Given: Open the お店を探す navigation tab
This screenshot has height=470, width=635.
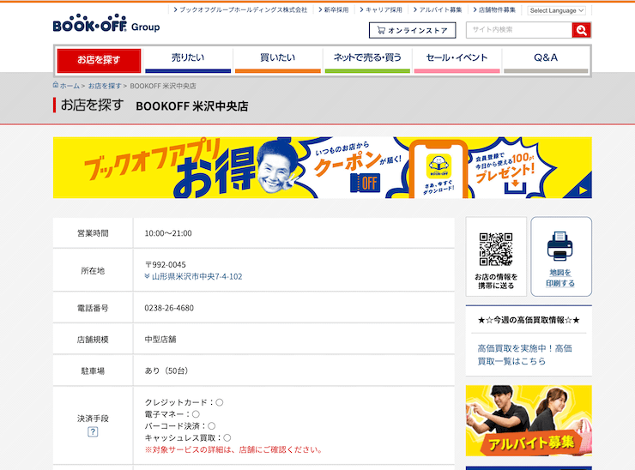Looking at the screenshot, I should pyautogui.click(x=99, y=60).
